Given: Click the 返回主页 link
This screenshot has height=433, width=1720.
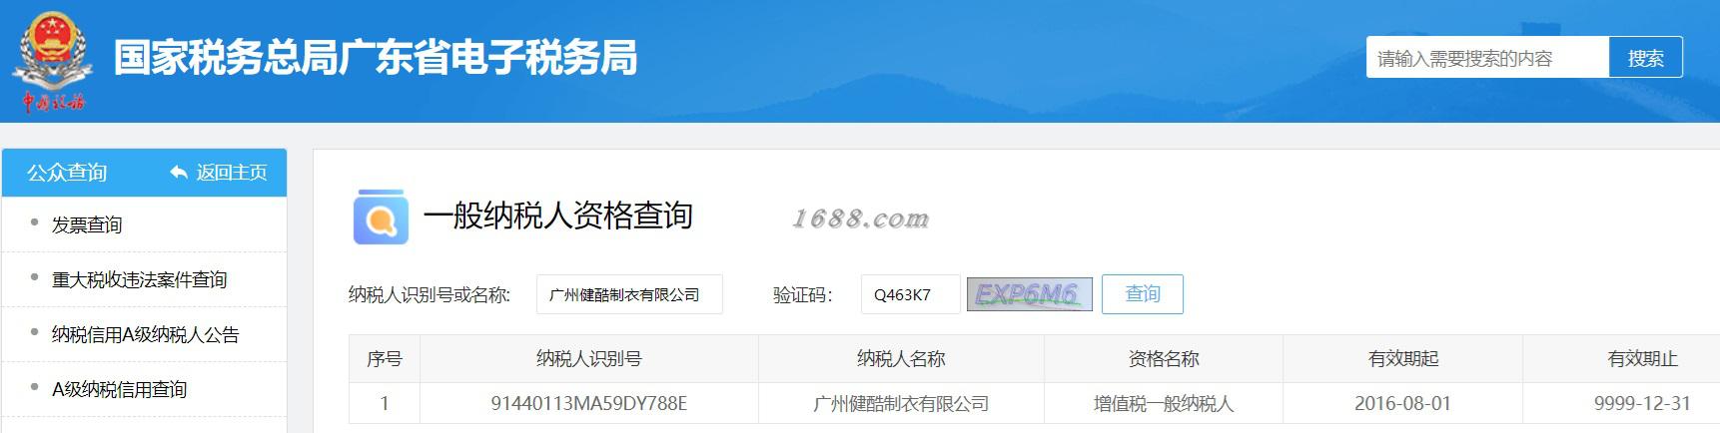Looking at the screenshot, I should pyautogui.click(x=232, y=173).
